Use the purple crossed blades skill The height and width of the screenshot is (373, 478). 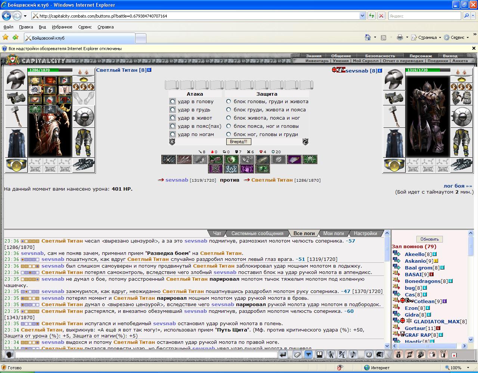tap(215, 169)
